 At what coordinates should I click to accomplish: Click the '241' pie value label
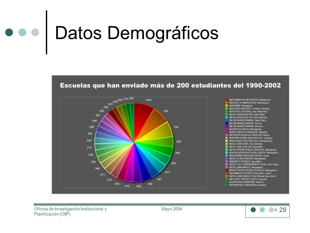110,104
